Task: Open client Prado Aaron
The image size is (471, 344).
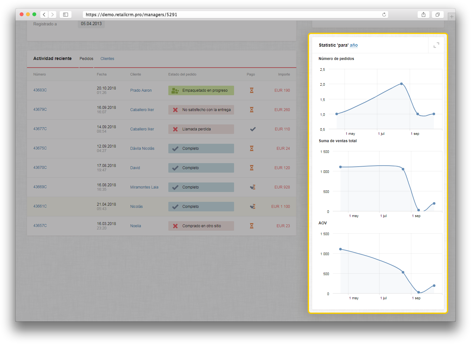Action: (141, 90)
